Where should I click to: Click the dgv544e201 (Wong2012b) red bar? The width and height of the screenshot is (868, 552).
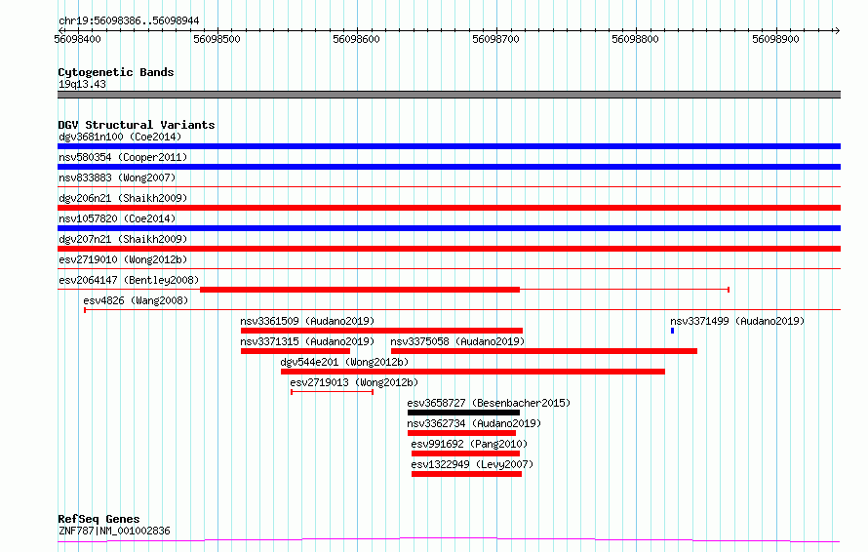(473, 372)
